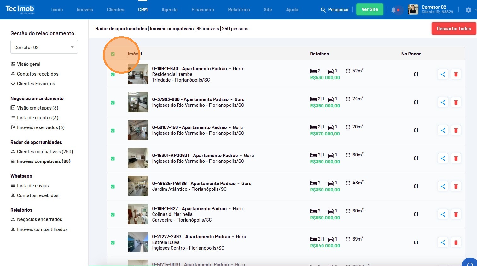Click the Descartar todos button
This screenshot has width=477, height=266.
pos(454,29)
